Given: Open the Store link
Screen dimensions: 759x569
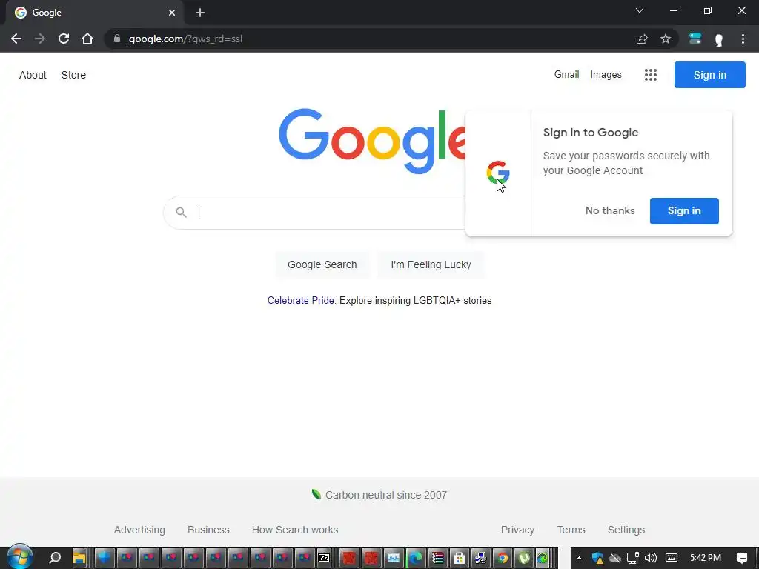Looking at the screenshot, I should click(73, 75).
